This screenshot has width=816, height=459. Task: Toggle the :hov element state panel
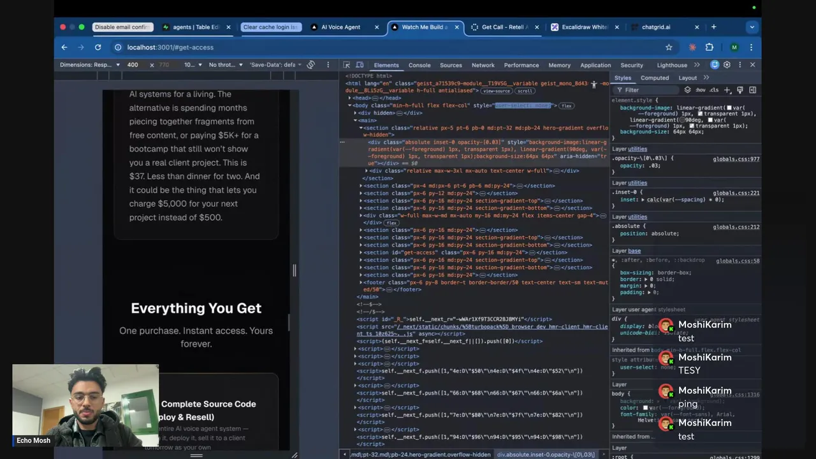click(x=701, y=90)
